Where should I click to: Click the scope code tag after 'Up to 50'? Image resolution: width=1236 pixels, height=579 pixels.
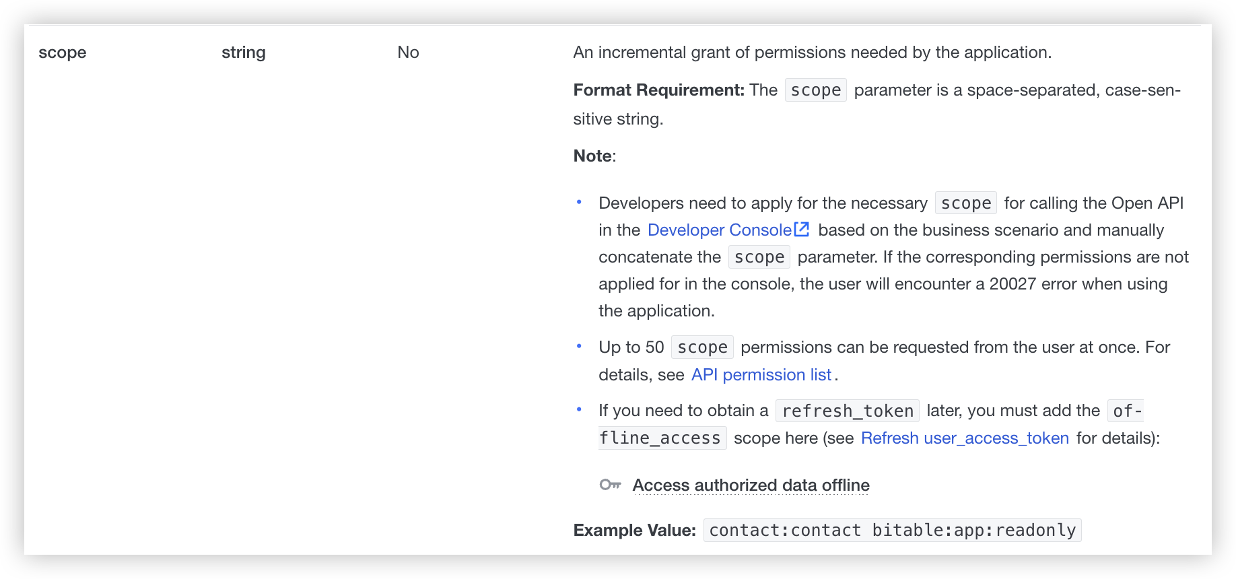tap(702, 347)
